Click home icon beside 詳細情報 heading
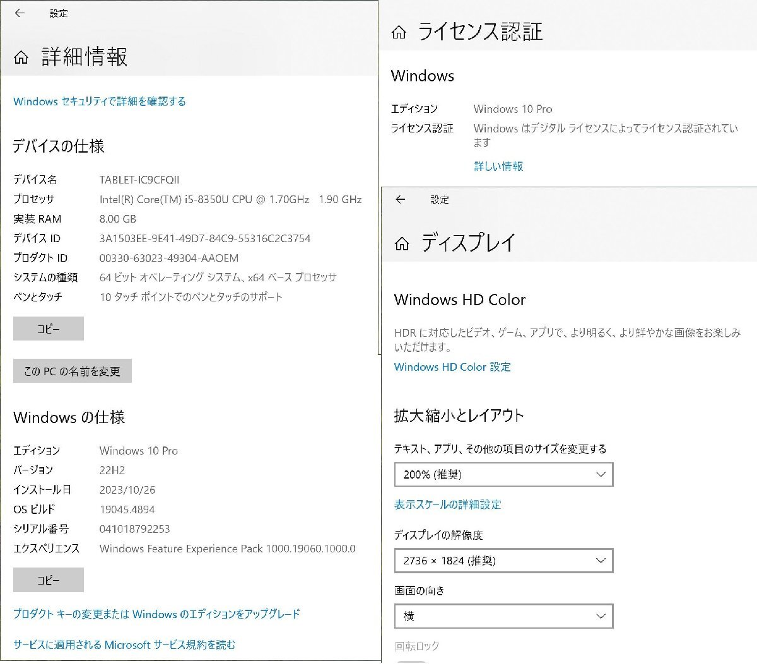Screen dimensions: 757x664 point(21,58)
